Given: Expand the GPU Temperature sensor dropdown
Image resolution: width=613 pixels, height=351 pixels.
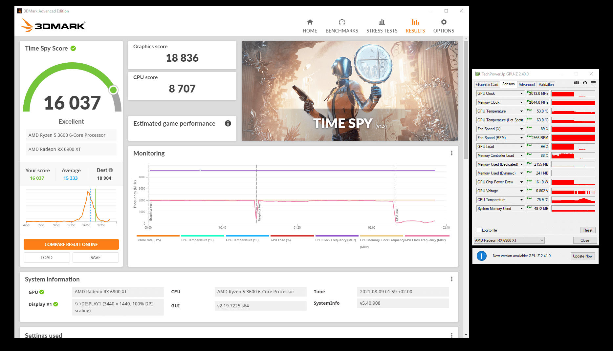Looking at the screenshot, I should pyautogui.click(x=521, y=111).
